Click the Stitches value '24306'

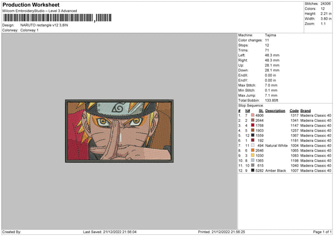pyautogui.click(x=326, y=4)
